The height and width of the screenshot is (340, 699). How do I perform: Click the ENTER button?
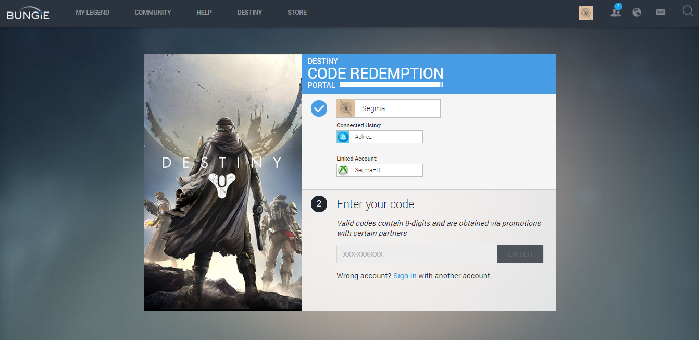[x=520, y=254]
